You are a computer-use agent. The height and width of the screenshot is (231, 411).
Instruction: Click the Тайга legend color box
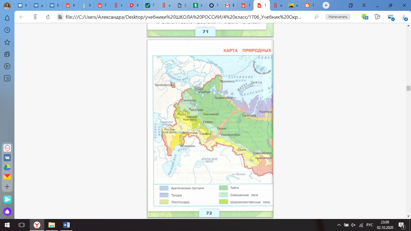[224, 188]
